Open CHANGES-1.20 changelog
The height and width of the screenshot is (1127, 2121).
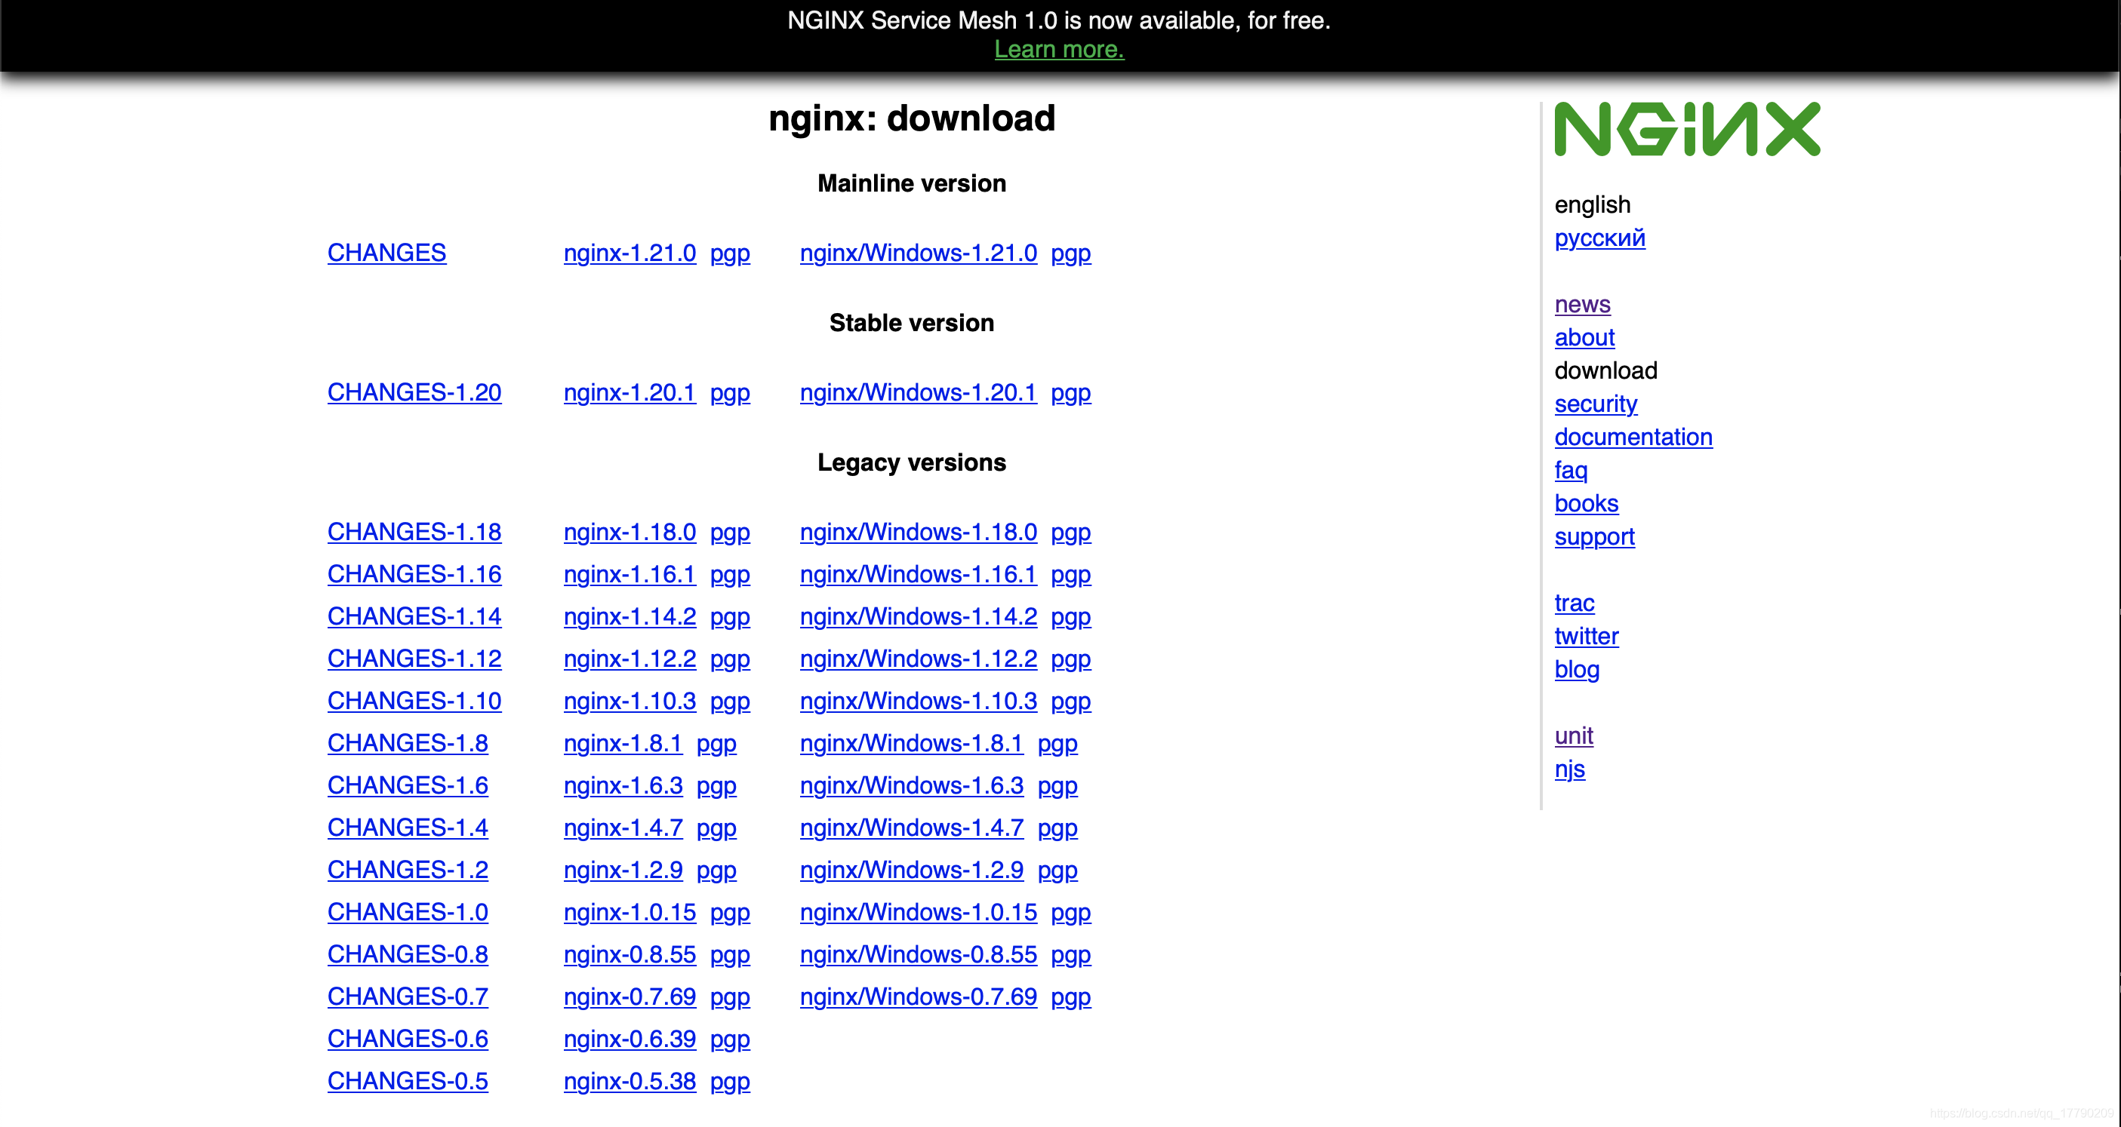[x=414, y=392]
